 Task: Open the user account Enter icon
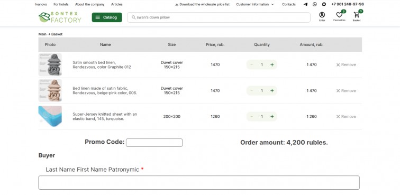tap(322, 16)
